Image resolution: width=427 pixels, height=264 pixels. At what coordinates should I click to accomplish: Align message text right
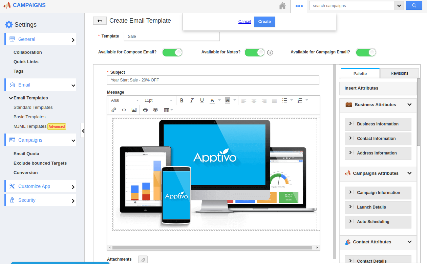click(x=264, y=100)
